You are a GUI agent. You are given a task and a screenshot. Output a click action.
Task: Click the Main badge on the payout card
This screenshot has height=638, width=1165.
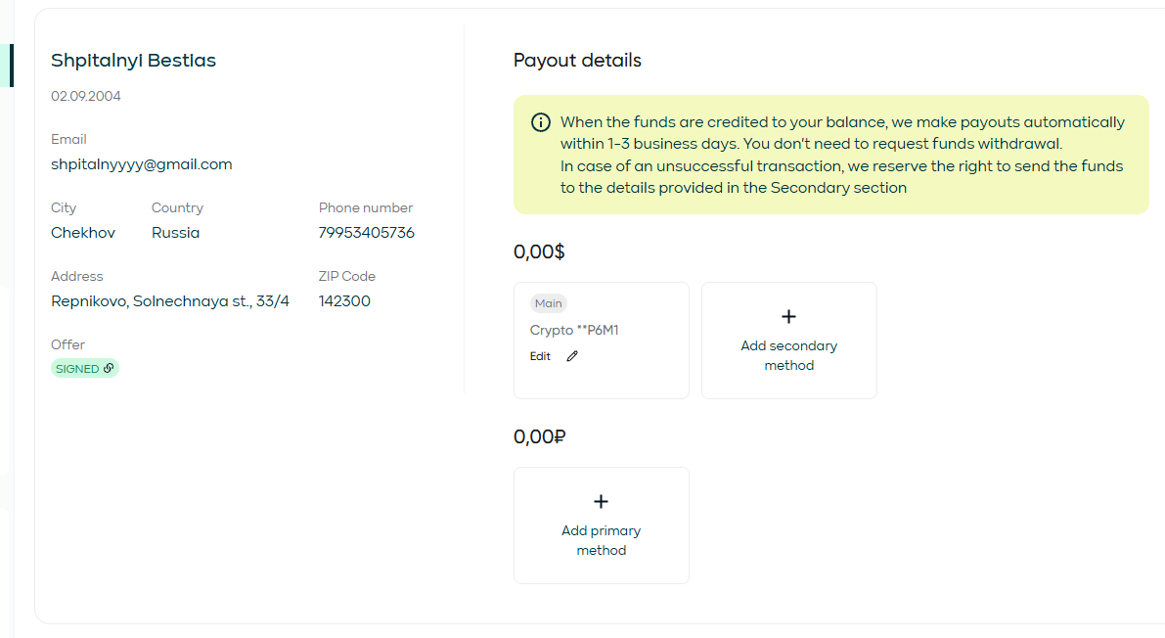point(548,303)
